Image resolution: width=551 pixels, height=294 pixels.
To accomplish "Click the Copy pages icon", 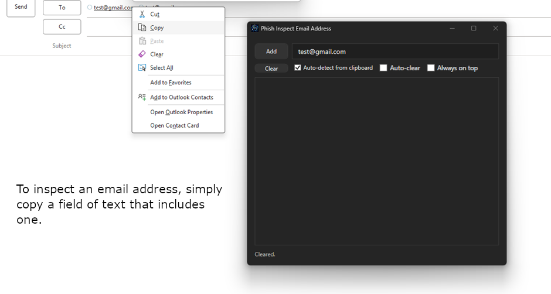I will tap(142, 28).
